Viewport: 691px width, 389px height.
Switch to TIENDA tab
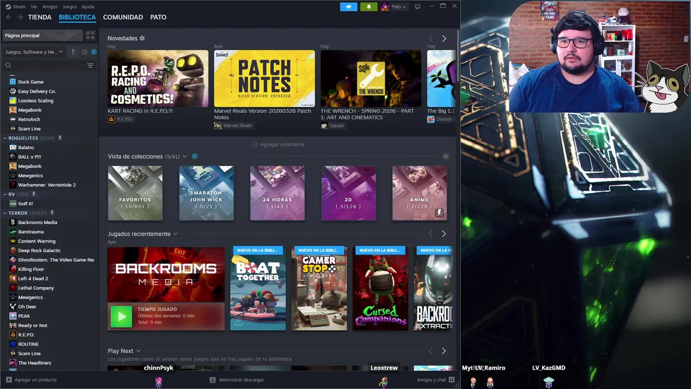click(x=40, y=17)
